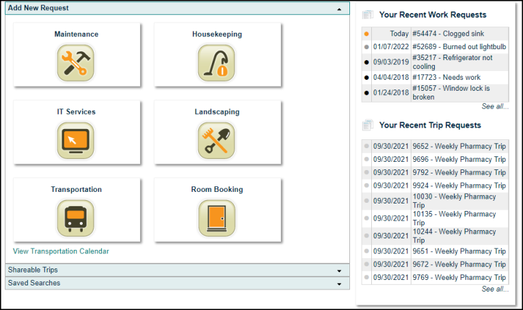Open trip 9652 Weekly Pharmacy Trip
Image resolution: width=523 pixels, height=310 pixels.
(459, 146)
